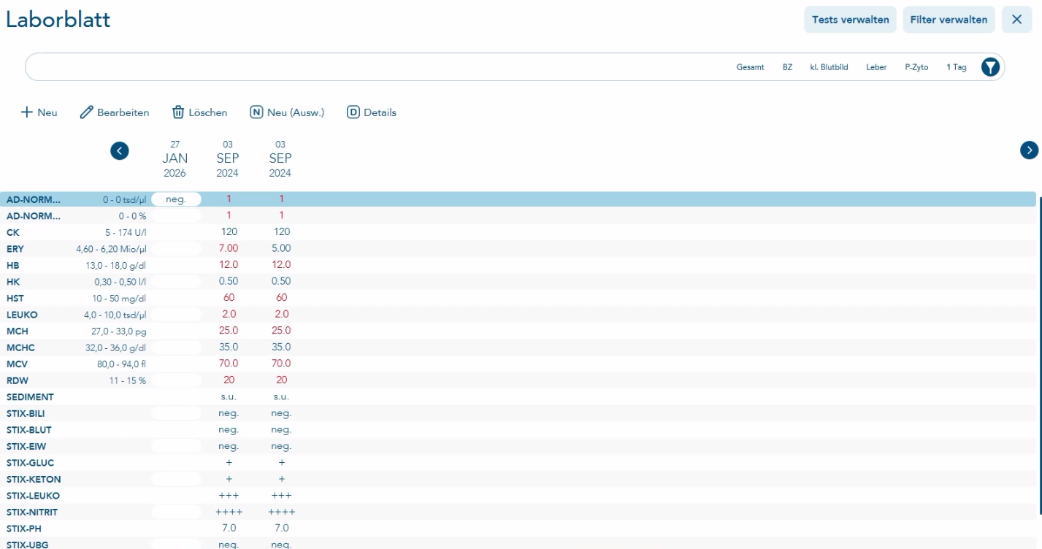Screen dimensions: 1042x549
Task: Click the trash Löschen icon
Action: [x=178, y=112]
